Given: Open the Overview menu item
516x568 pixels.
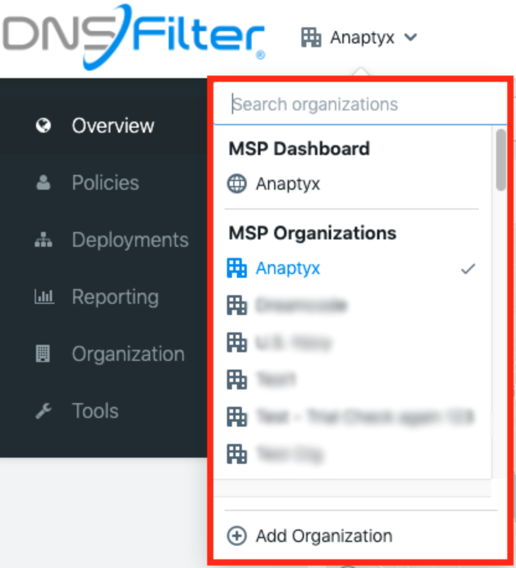Looking at the screenshot, I should [113, 126].
